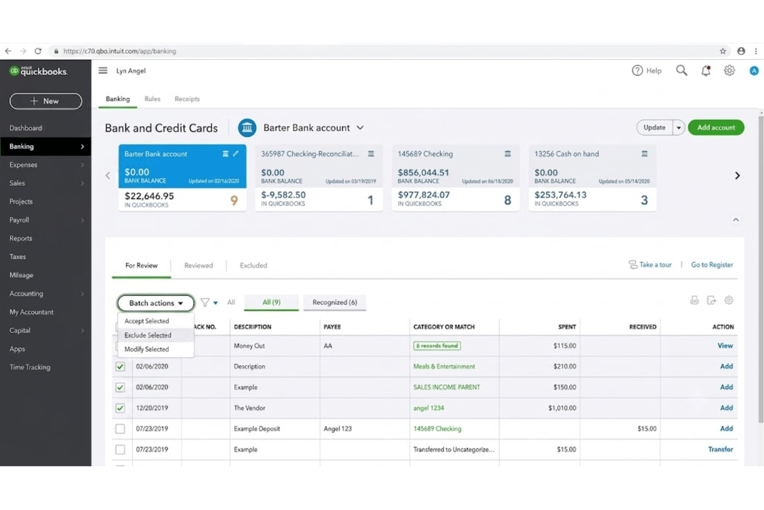Switch to the Receipts tab
Image resolution: width=764 pixels, height=510 pixels.
click(x=187, y=99)
